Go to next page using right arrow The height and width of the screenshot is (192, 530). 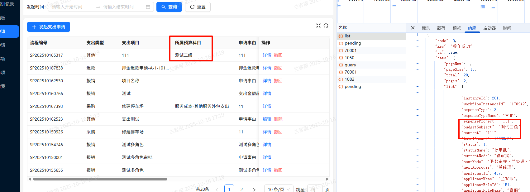(x=254, y=189)
